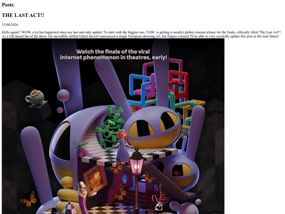The image size is (285, 214).
Task: Click the "THE LAST ACT!!" post title
Action: coord(23,15)
